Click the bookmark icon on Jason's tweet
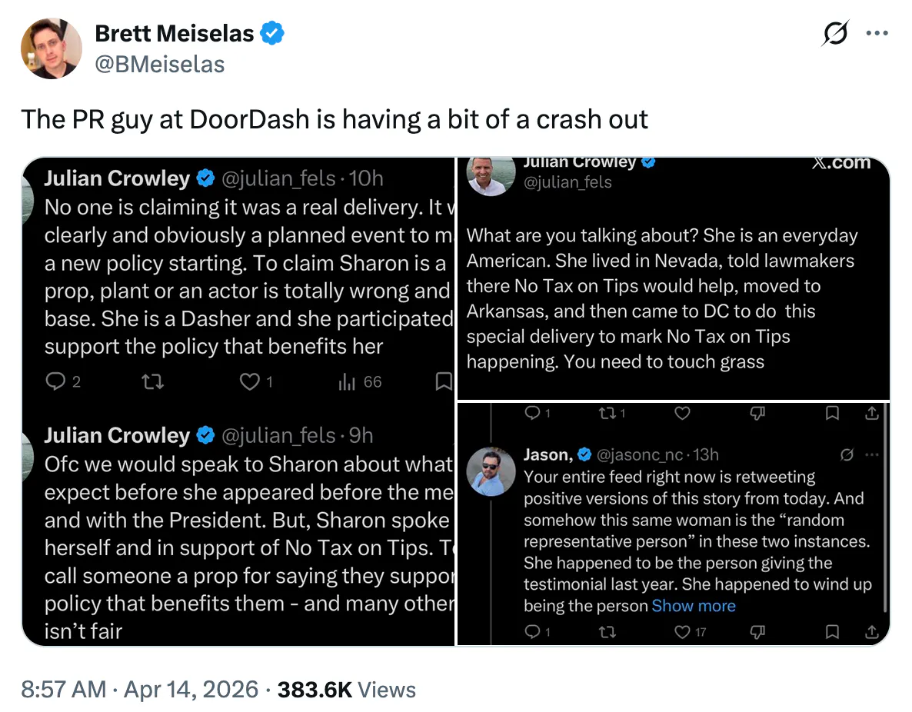Screen dimensions: 912x712 [832, 632]
